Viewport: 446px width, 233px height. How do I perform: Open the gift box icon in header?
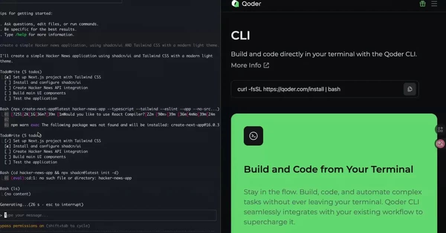tap(423, 4)
